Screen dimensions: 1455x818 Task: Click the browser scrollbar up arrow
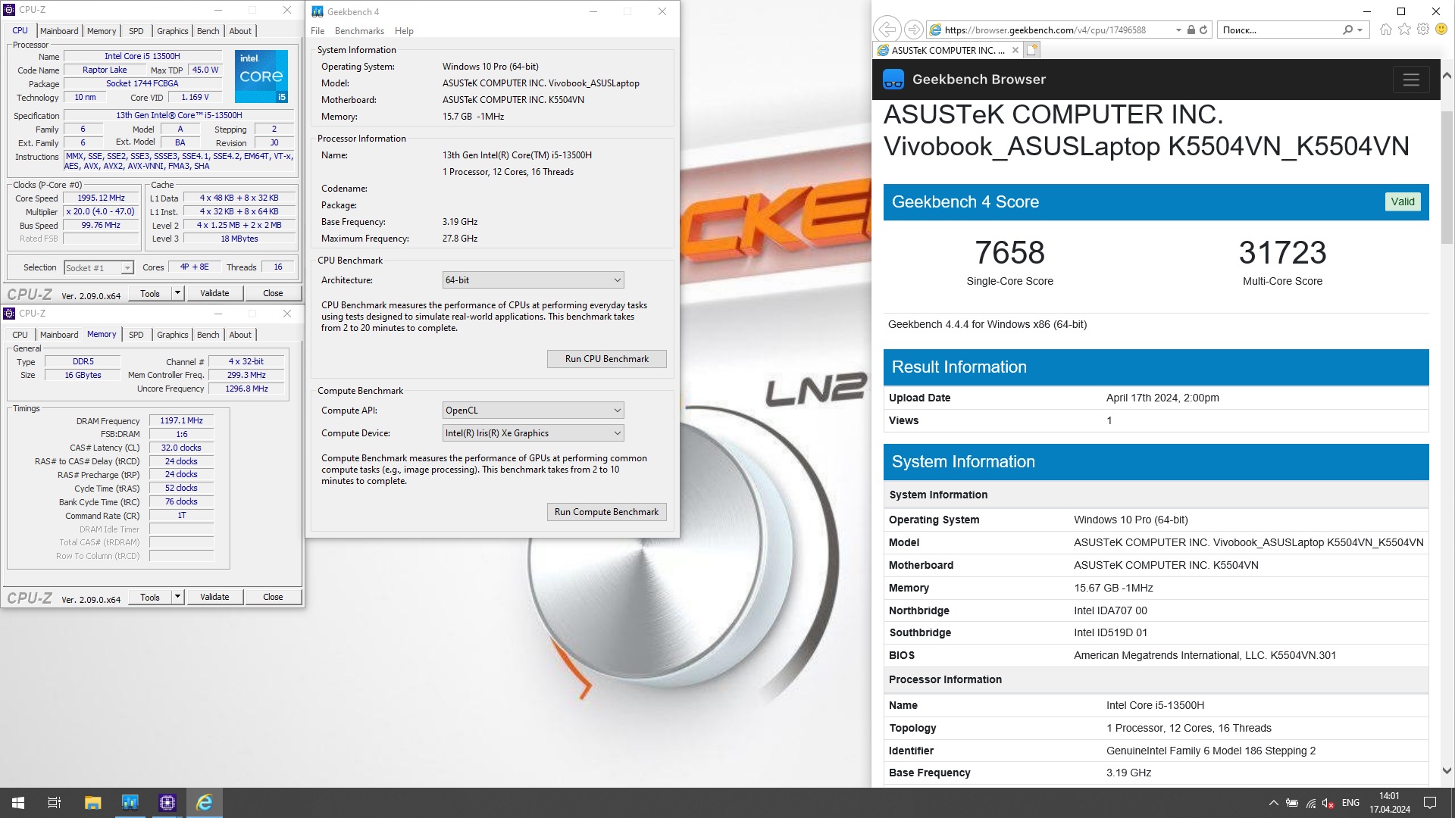[1447, 76]
